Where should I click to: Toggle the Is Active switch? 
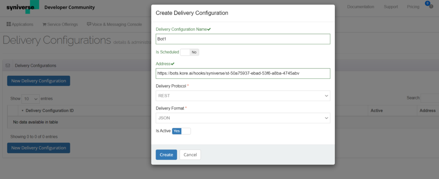click(x=181, y=131)
